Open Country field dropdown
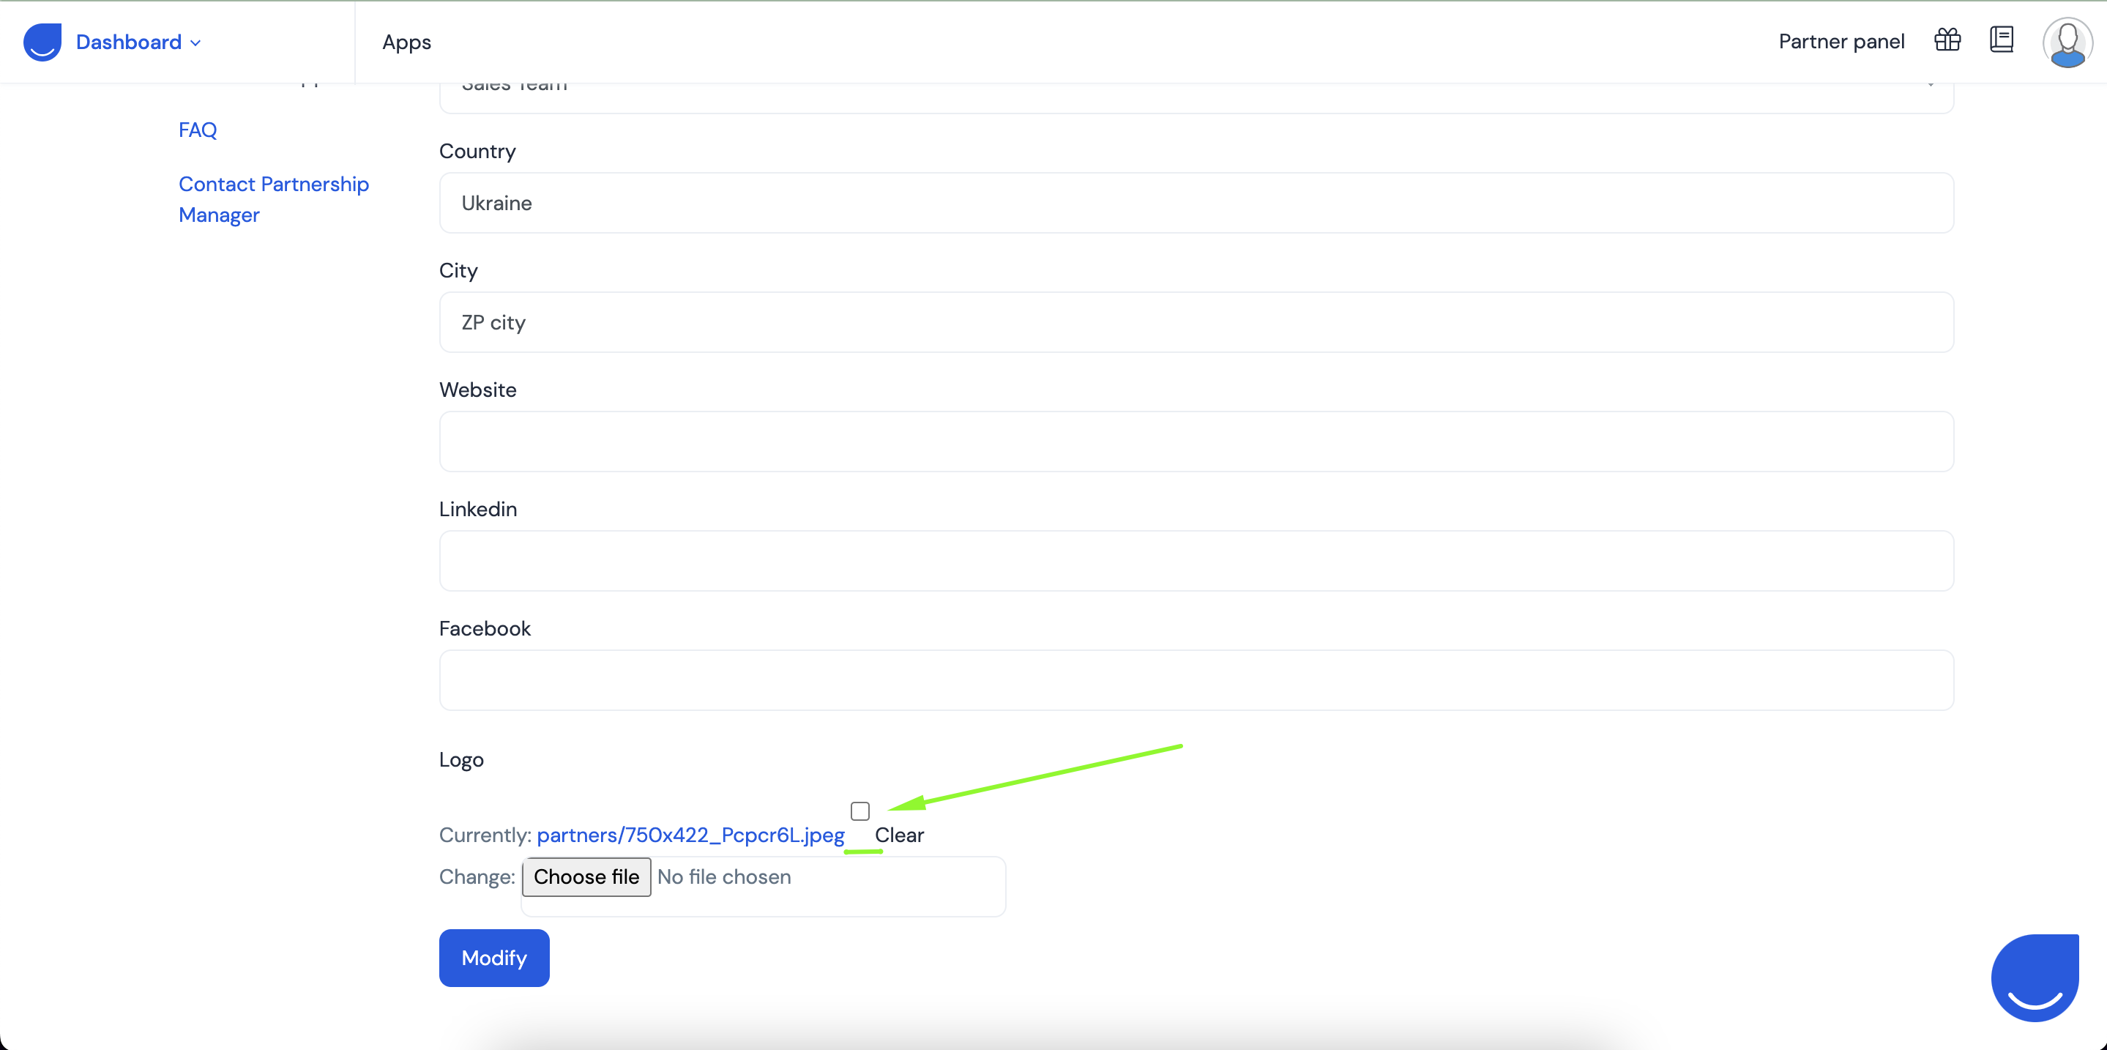 pos(1196,203)
